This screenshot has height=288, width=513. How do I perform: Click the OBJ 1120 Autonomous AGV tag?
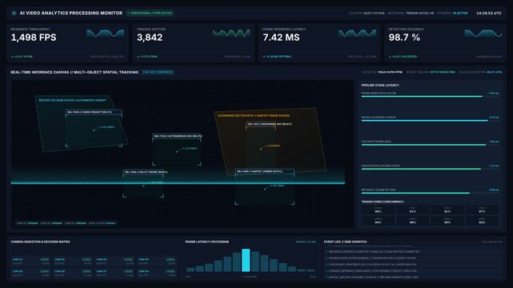[177, 136]
